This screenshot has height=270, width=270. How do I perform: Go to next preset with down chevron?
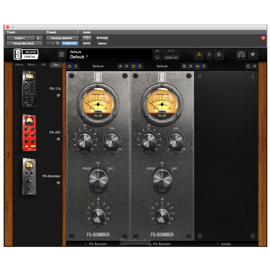pos(157,58)
